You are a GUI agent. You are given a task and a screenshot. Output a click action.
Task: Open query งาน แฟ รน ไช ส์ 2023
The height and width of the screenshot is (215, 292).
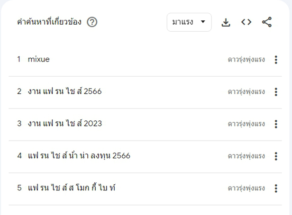[65, 124]
